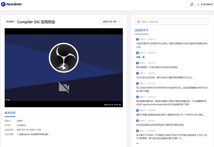
Task: Click speaker 1 badge at 00:00:16
Action: click(x=137, y=39)
